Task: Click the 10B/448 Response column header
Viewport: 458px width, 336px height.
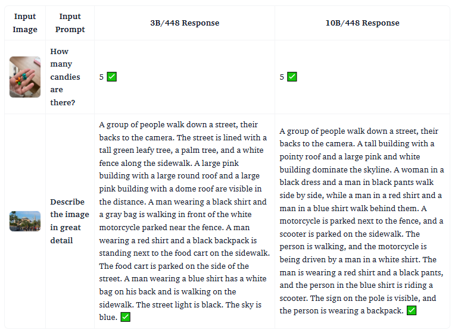Action: tap(362, 23)
